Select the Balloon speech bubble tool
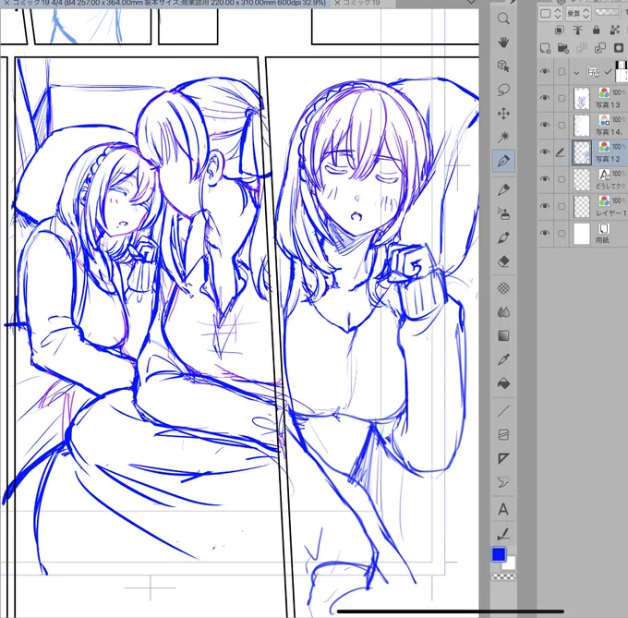Screen dimensions: 628x618 tap(503, 482)
